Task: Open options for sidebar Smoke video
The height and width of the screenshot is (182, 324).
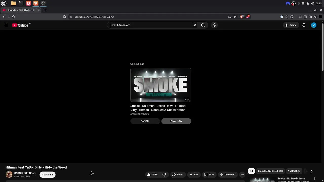Action: (x=315, y=179)
